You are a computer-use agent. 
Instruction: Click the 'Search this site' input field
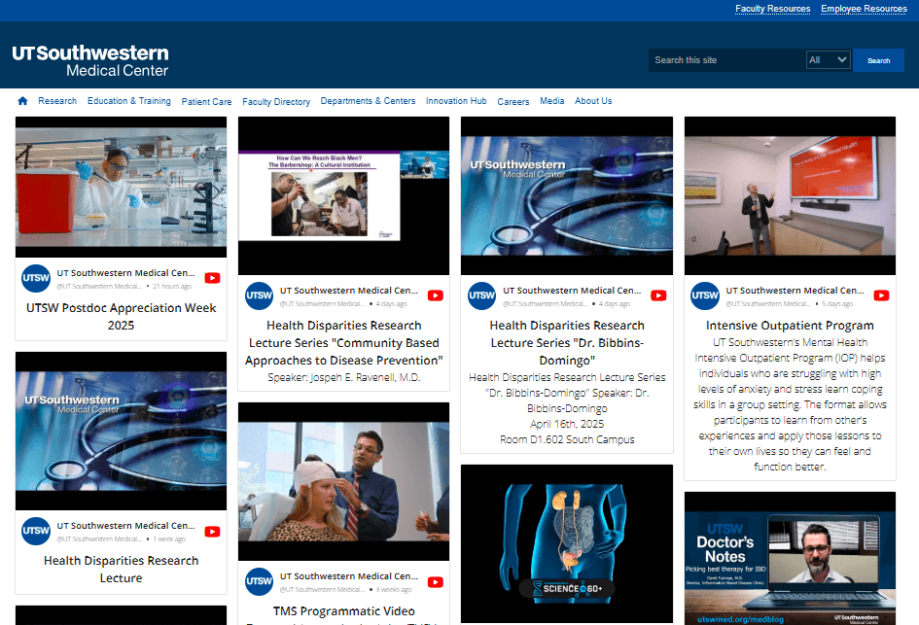[726, 60]
